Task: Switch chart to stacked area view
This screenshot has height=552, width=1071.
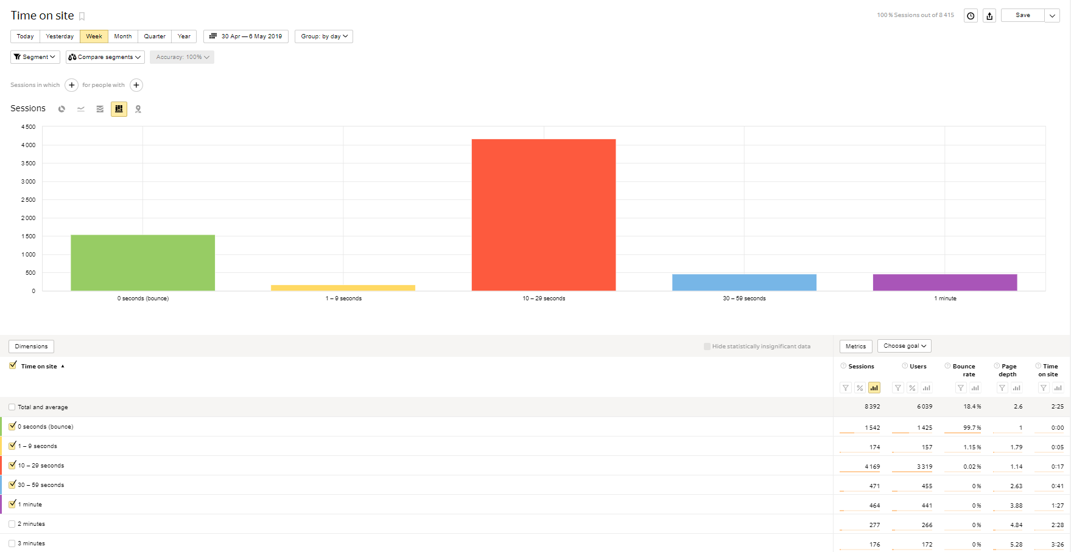Action: (100, 109)
